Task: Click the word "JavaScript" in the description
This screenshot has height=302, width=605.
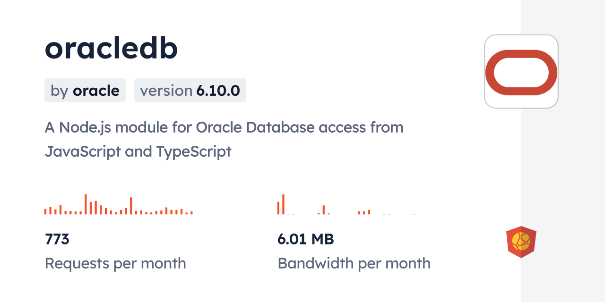Action: tap(83, 151)
